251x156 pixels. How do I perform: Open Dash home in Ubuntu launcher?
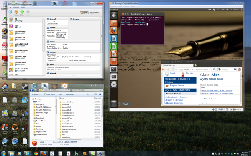114,15
